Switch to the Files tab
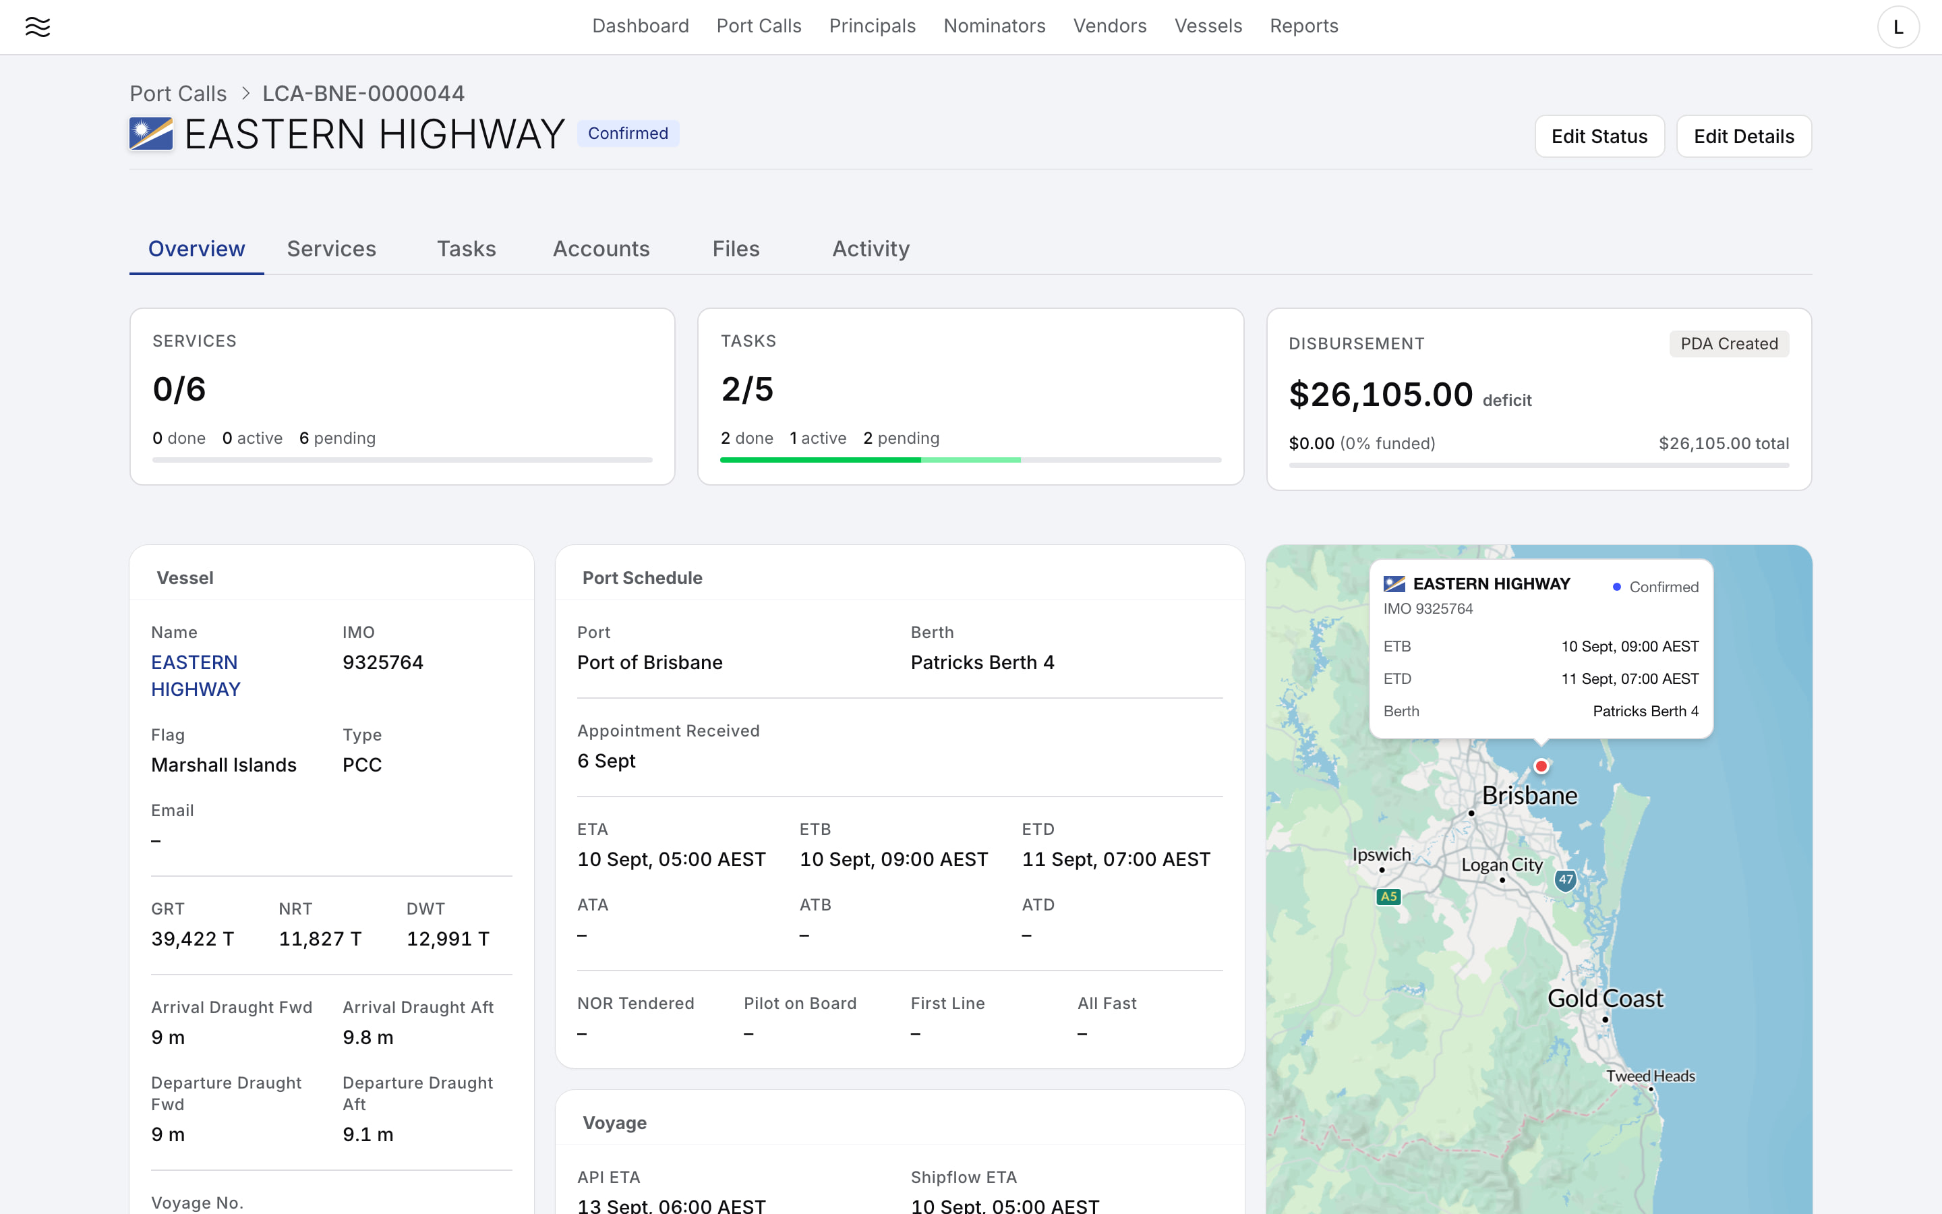This screenshot has width=1942, height=1214. tap(736, 249)
